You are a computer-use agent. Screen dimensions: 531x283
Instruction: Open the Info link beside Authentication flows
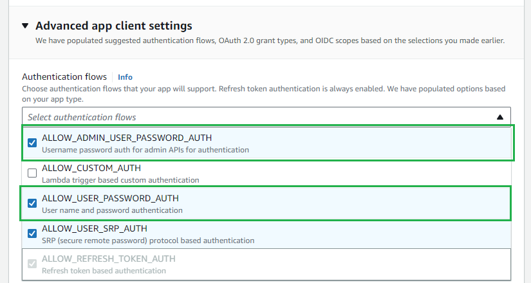pos(125,77)
